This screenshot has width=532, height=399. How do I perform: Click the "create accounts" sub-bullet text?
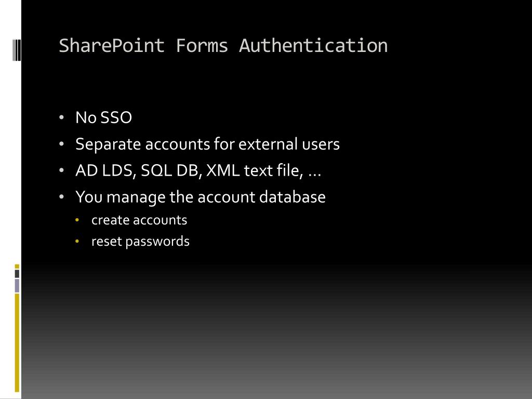tap(139, 220)
